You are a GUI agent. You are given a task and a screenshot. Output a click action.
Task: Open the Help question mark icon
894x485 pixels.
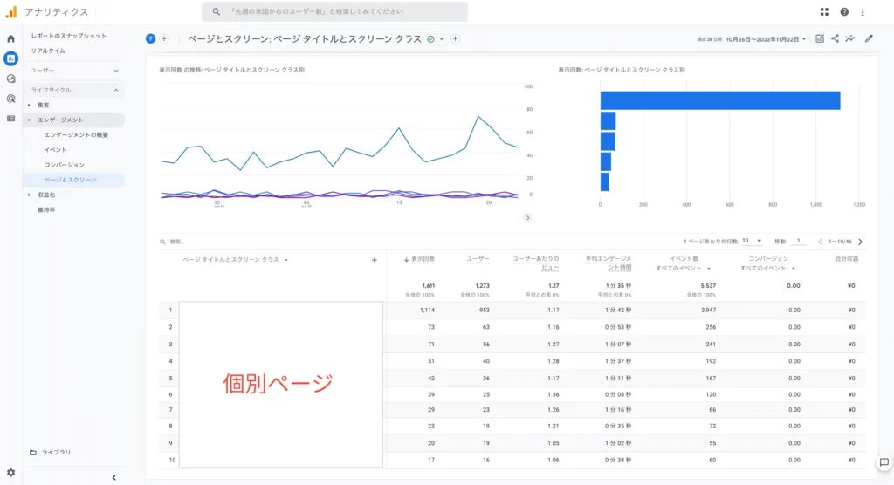coord(844,12)
